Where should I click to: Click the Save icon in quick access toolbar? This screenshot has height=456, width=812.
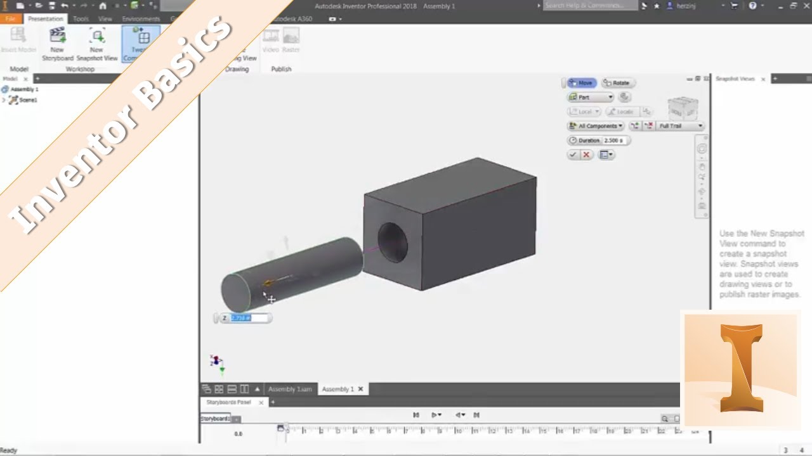[x=52, y=6]
